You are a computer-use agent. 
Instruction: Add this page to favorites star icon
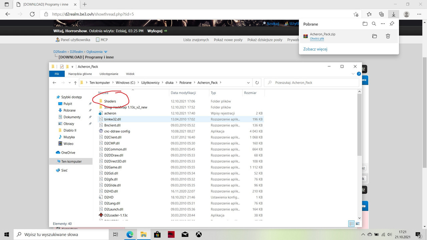356,14
